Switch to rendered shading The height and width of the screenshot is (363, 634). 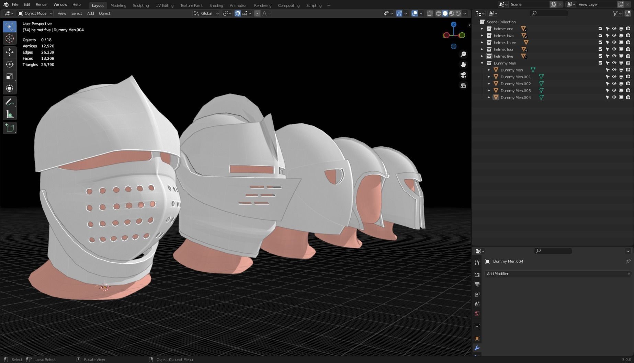tap(458, 13)
